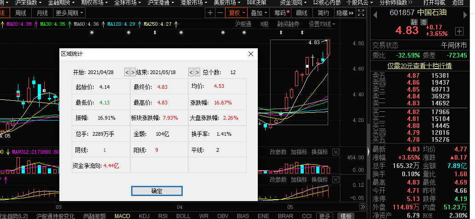This screenshot has height=219, width=475.
Task: Close the MACD indicator sub-panel
Action: 336,179
